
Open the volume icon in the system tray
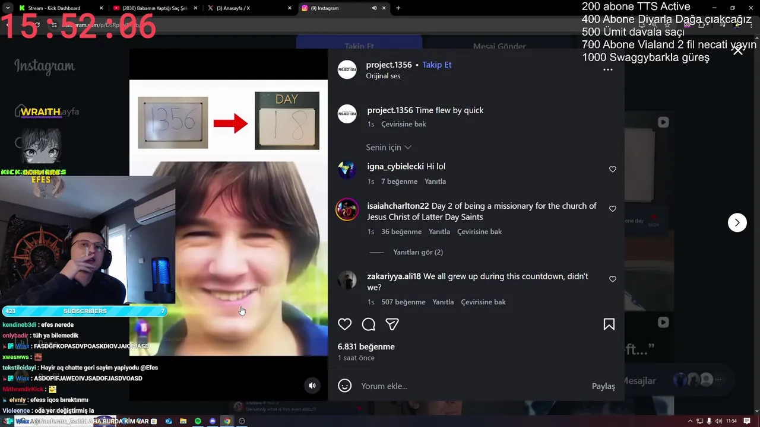click(719, 421)
